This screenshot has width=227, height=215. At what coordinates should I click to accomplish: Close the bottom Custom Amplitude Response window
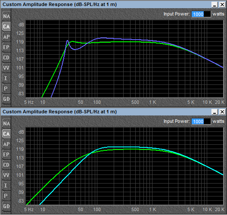coord(222,112)
